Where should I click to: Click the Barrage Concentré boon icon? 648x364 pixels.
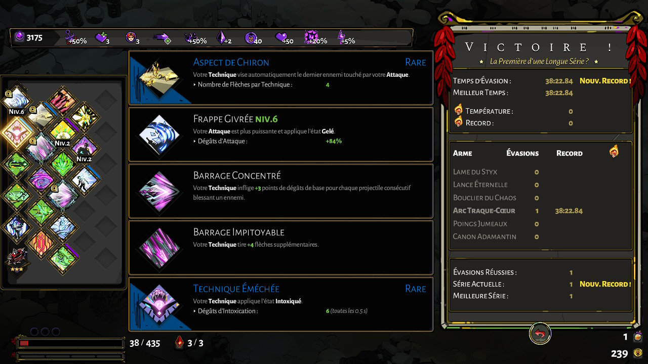click(159, 191)
